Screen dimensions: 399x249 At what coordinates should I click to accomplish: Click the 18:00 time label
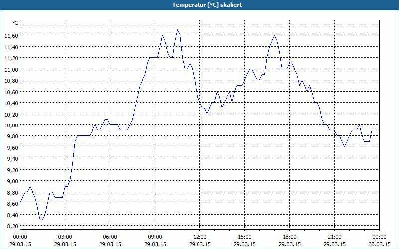[290, 237]
